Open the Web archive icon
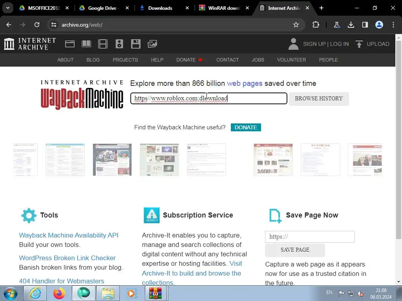Screen dimensions: 402x301 (70, 44)
